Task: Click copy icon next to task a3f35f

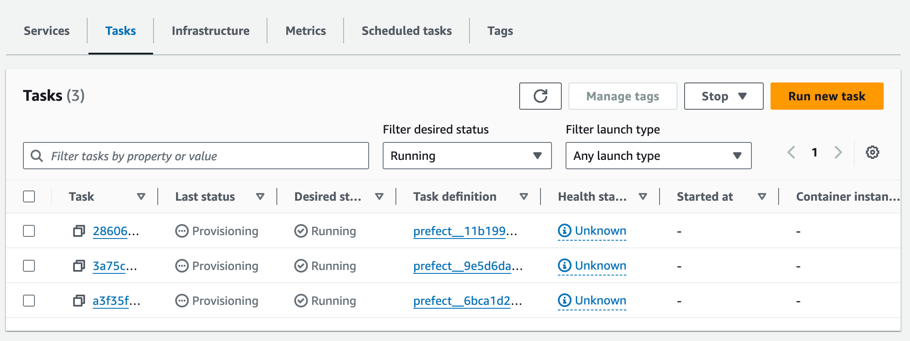Action: (79, 301)
